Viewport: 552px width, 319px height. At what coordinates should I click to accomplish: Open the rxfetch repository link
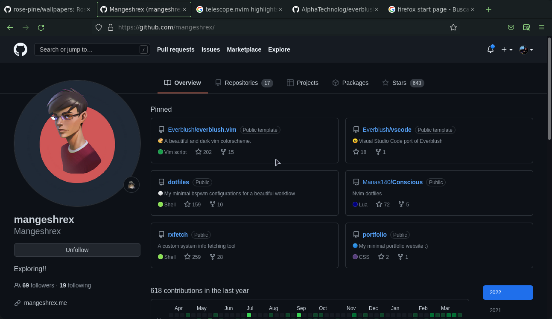(x=178, y=235)
